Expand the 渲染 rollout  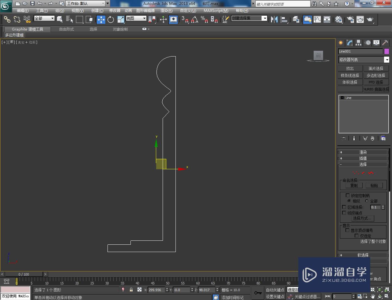point(363,152)
